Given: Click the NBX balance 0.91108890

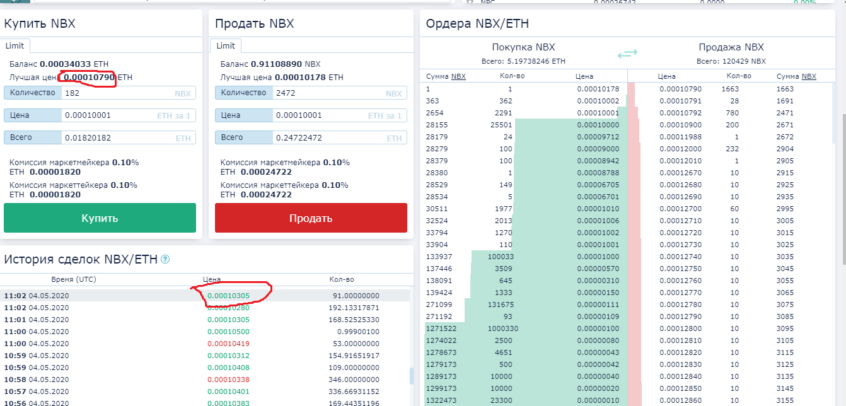Looking at the screenshot, I should (276, 64).
